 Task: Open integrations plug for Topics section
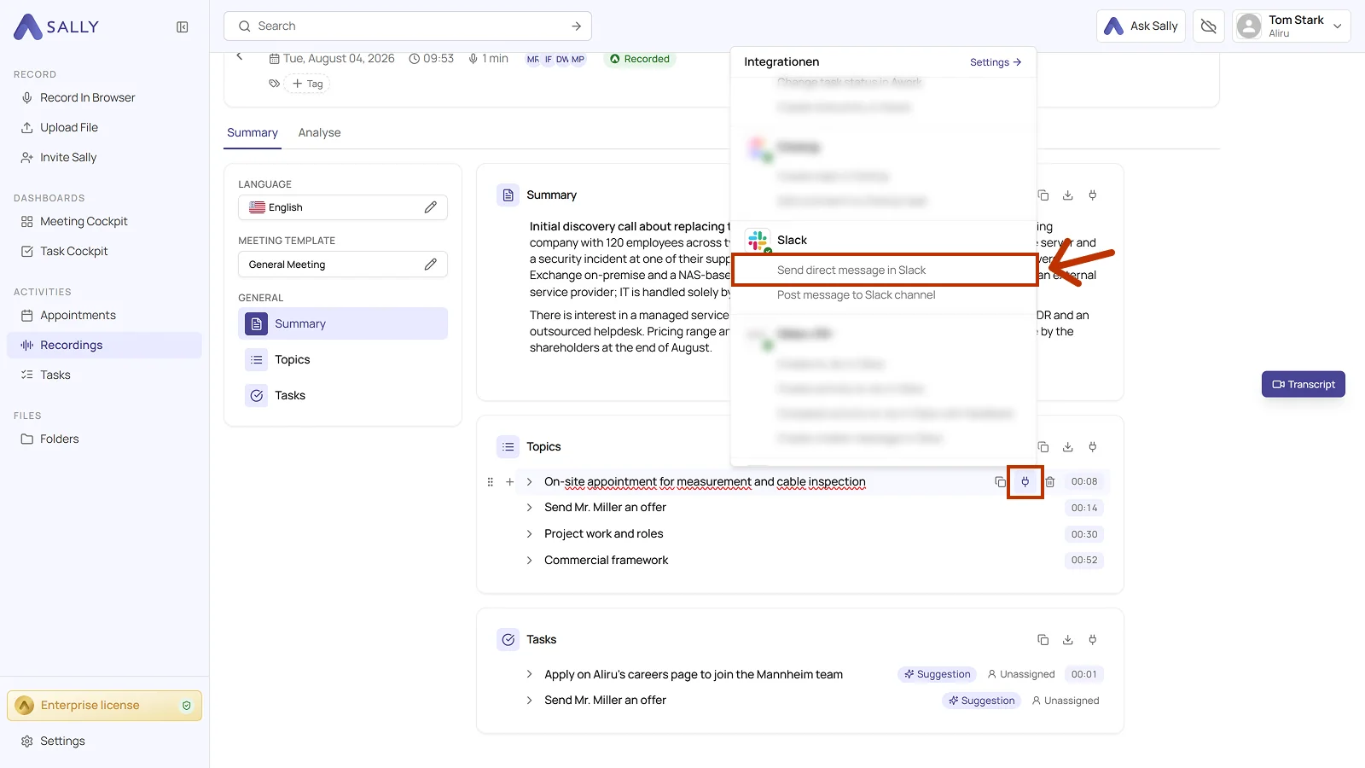[x=1092, y=447]
